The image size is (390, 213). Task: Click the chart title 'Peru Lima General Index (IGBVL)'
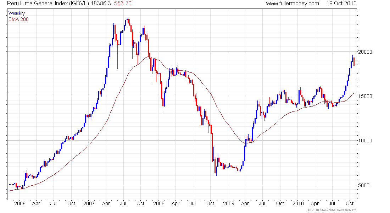click(x=48, y=4)
